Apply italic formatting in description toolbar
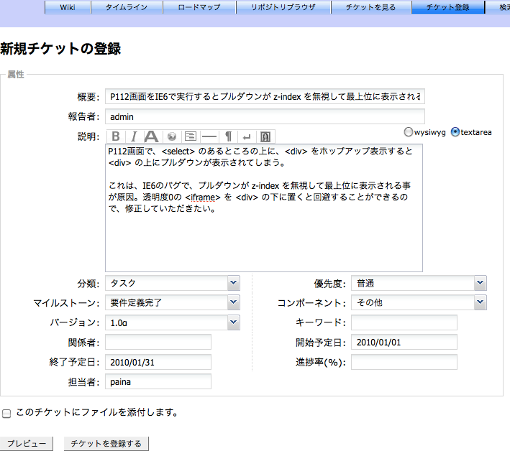510x451 pixels. pyautogui.click(x=133, y=136)
